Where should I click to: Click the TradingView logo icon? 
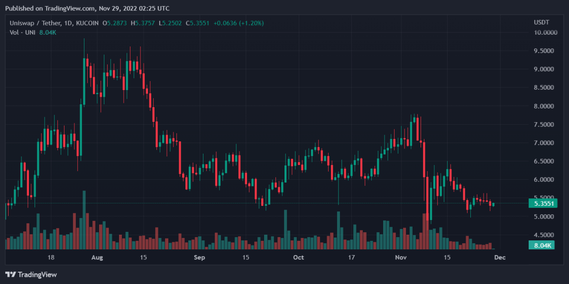10,275
